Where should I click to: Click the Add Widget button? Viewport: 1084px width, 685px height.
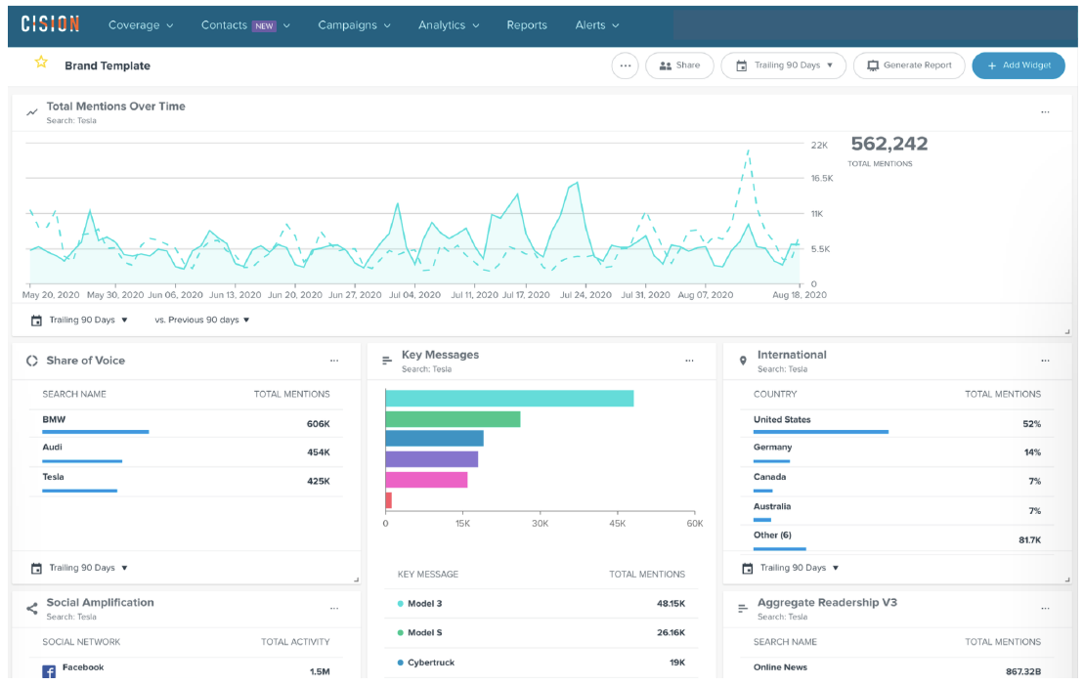tap(1019, 65)
